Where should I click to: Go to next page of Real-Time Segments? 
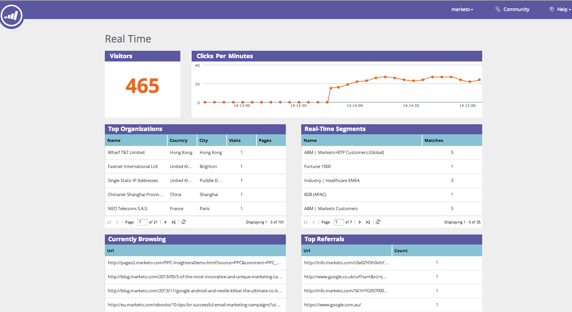click(360, 222)
